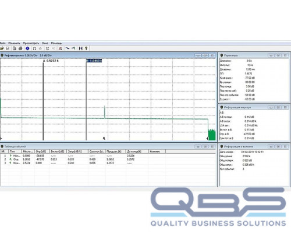Click the 0.112 dB A-B loss value

(249, 117)
